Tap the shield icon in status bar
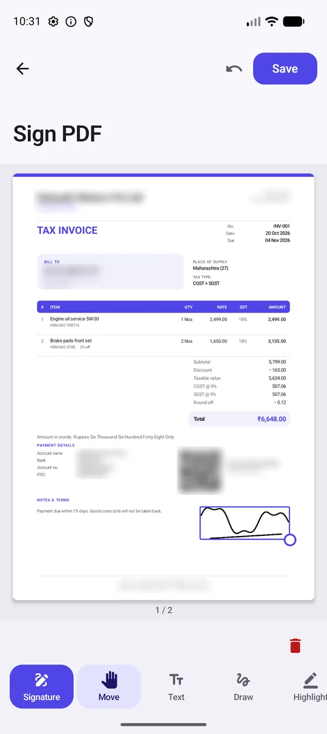The width and height of the screenshot is (327, 734). pos(88,22)
